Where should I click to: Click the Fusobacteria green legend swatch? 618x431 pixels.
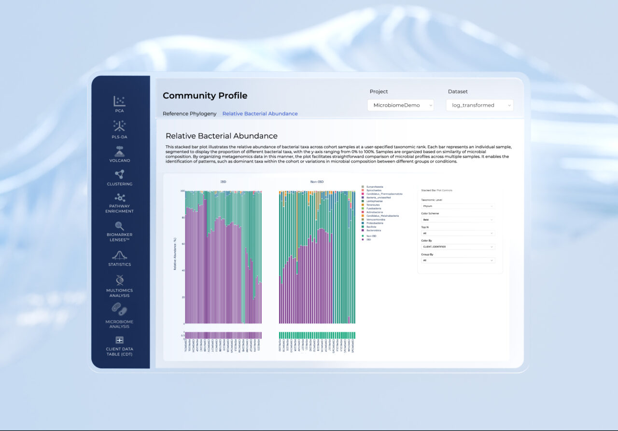point(363,209)
